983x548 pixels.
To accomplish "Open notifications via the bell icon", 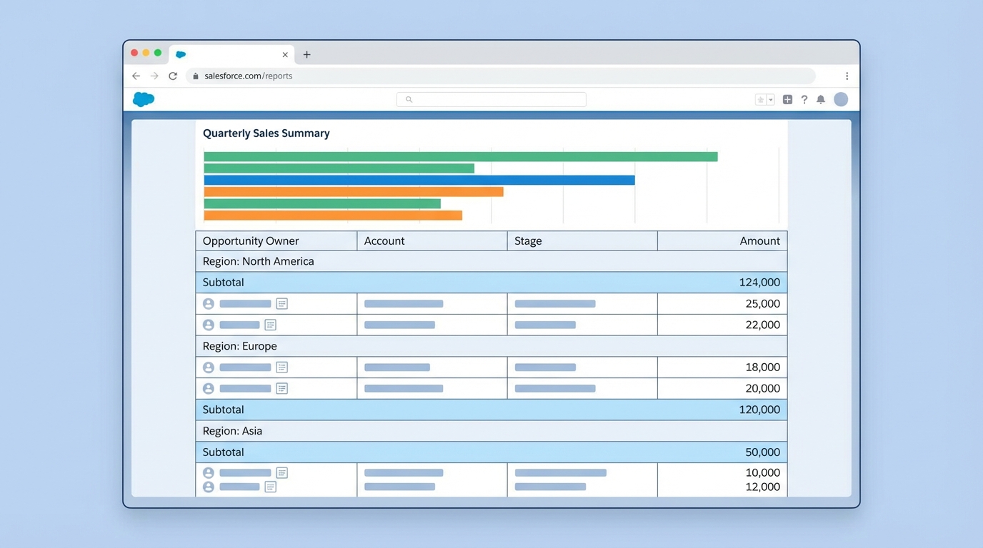I will pos(820,99).
